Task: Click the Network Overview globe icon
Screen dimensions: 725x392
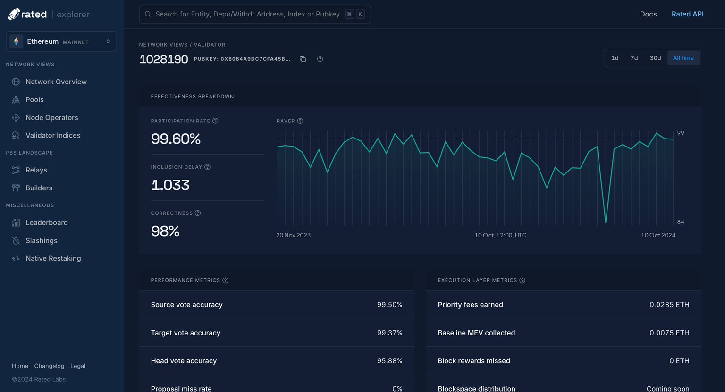Action: [x=16, y=82]
